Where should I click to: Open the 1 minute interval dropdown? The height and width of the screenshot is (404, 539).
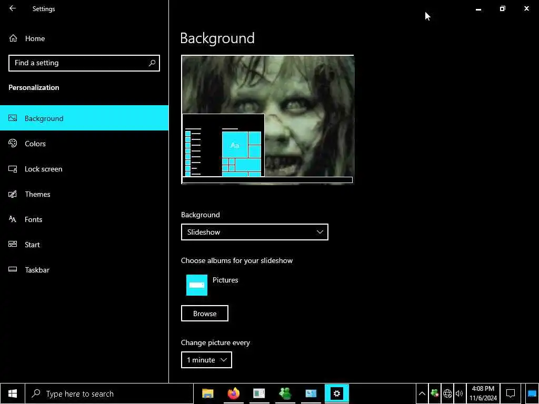coord(206,360)
